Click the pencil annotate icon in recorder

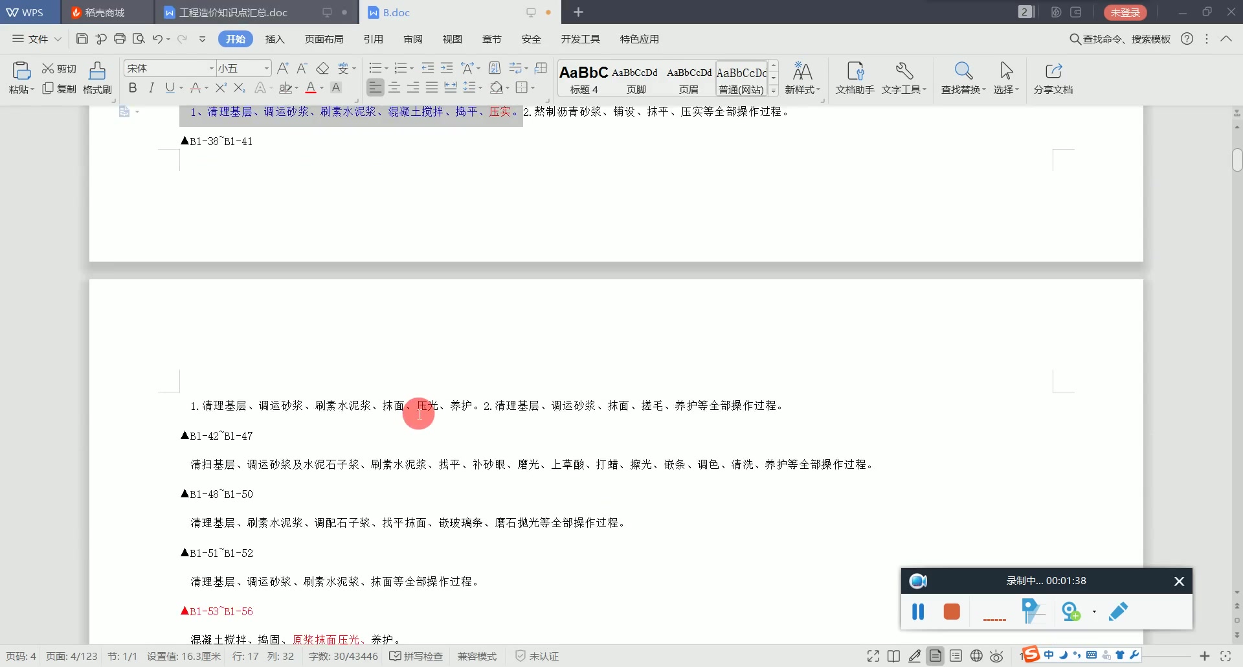pos(1118,611)
